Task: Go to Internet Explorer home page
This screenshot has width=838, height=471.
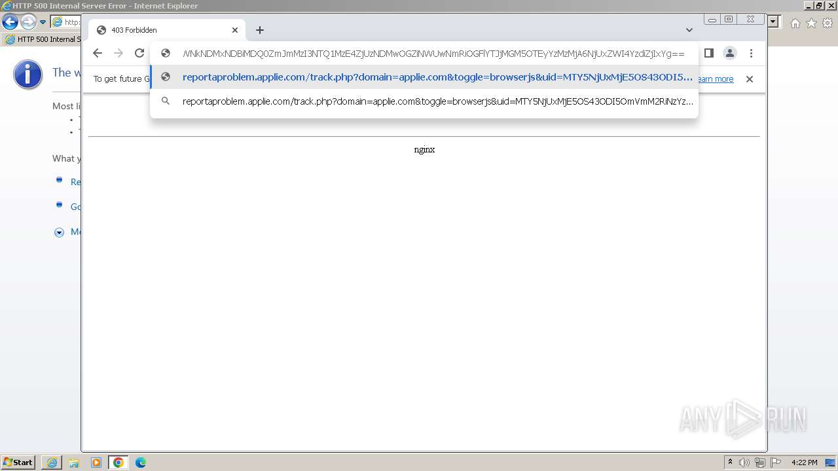Action: [x=795, y=23]
